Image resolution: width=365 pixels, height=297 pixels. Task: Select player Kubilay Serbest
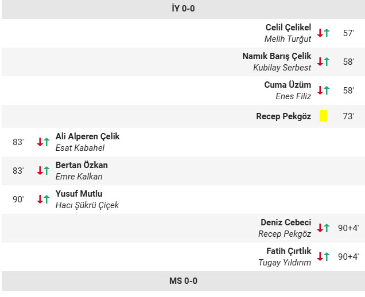tap(282, 68)
